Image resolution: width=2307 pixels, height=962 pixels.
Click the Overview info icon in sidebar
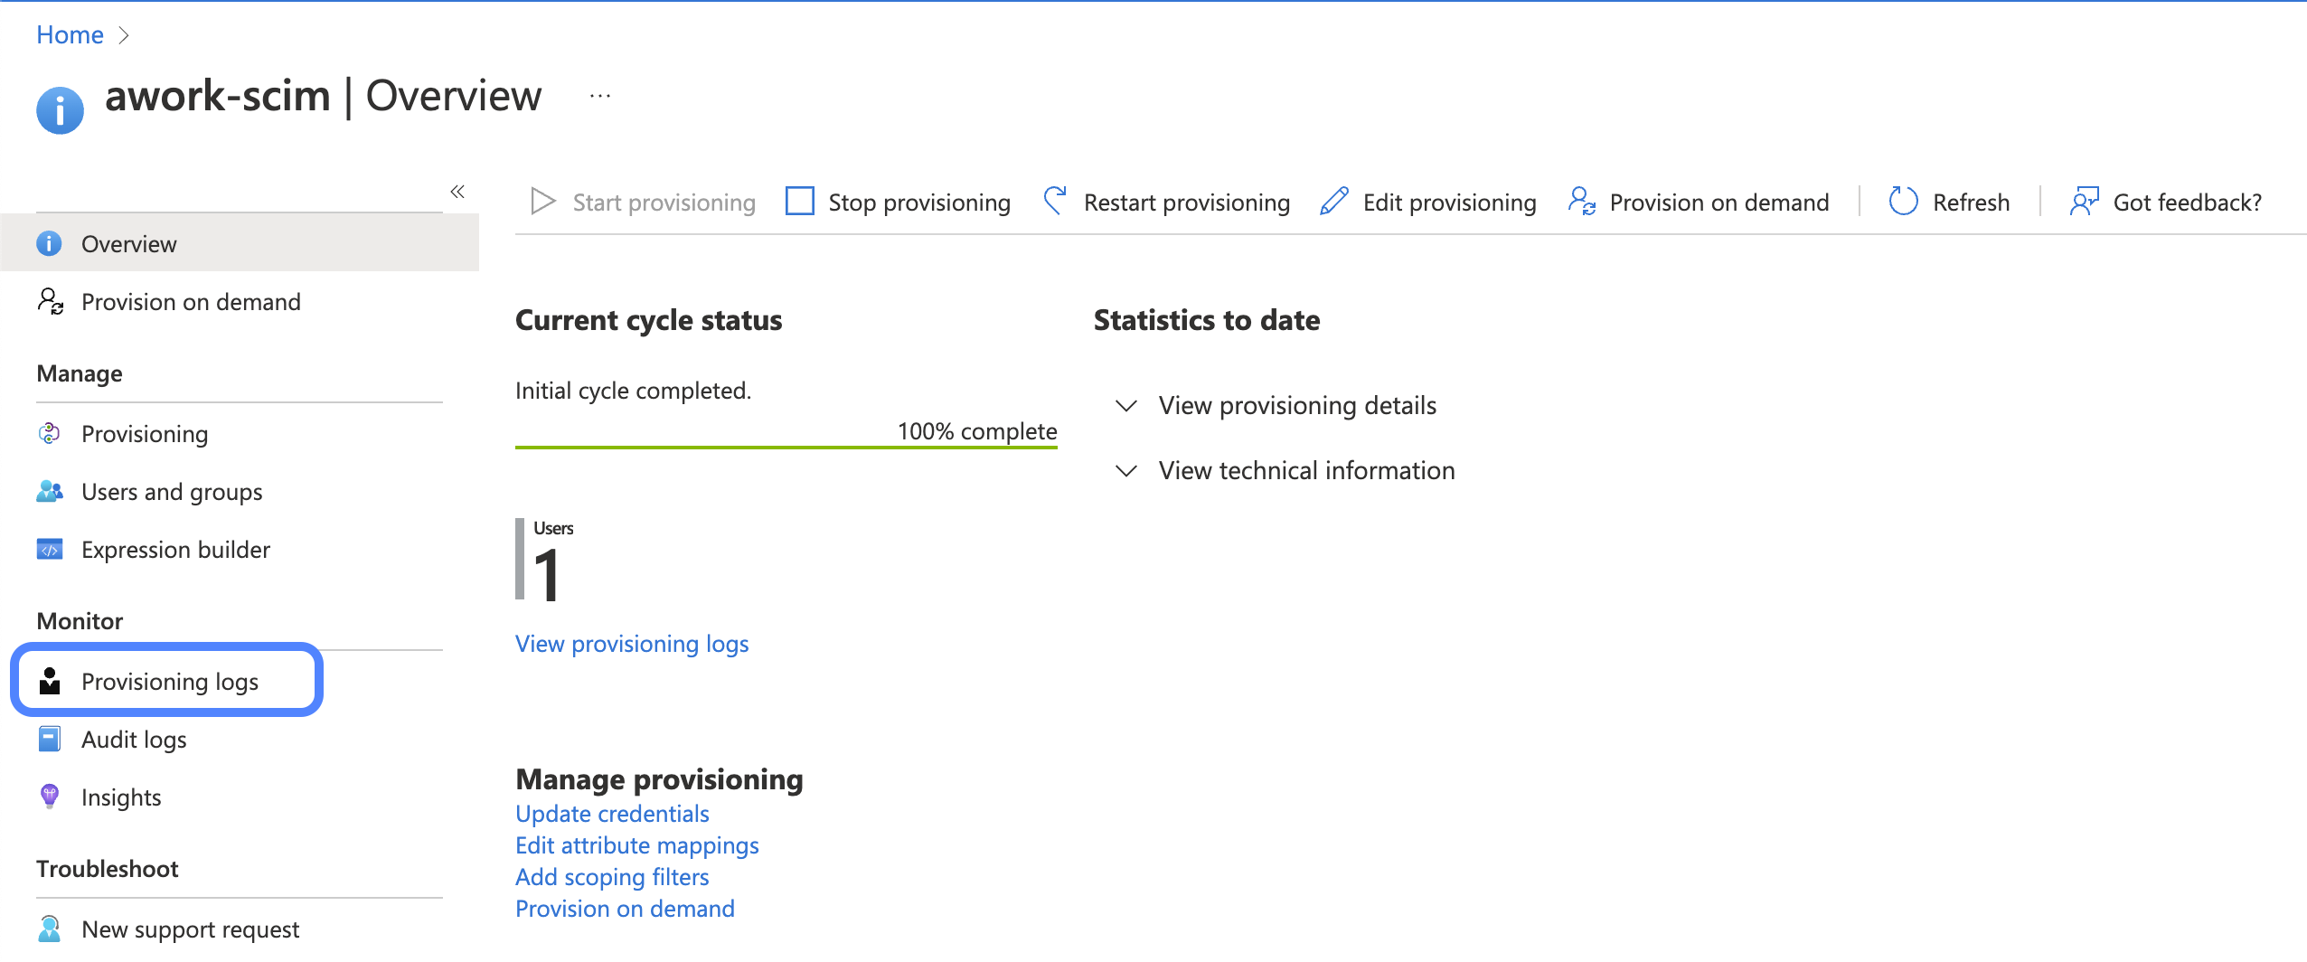tap(49, 243)
